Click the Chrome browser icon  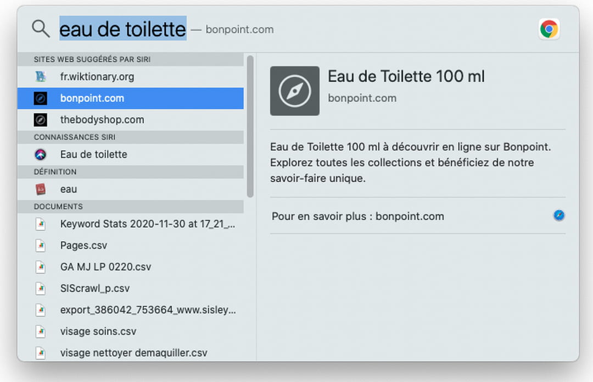point(549,29)
